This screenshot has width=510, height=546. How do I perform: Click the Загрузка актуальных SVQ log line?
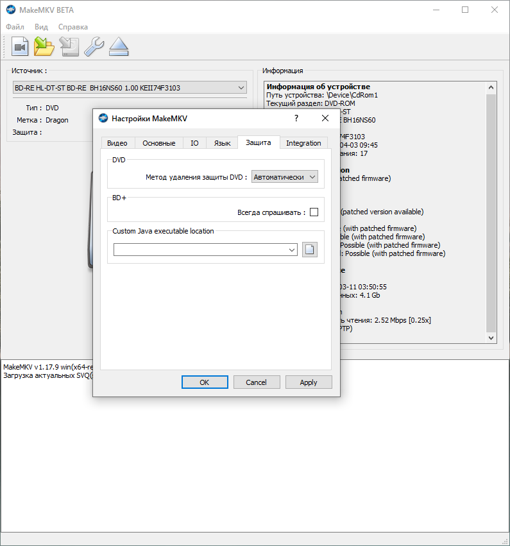tap(48, 375)
